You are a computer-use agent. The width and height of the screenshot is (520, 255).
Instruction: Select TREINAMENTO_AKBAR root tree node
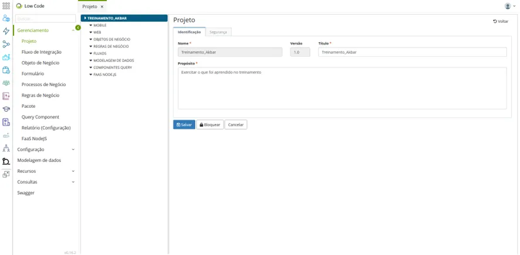click(124, 18)
